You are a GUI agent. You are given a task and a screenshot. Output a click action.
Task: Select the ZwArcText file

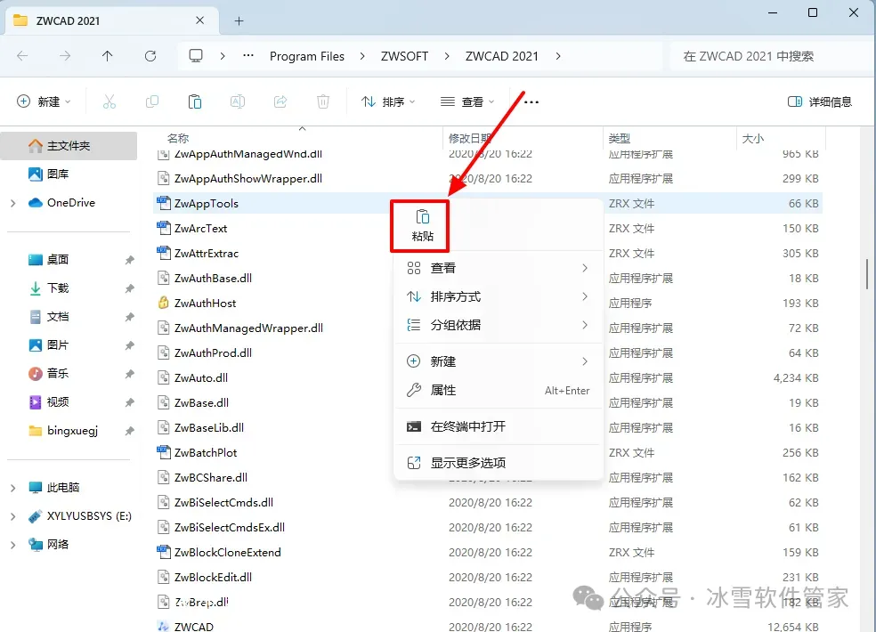pos(200,229)
